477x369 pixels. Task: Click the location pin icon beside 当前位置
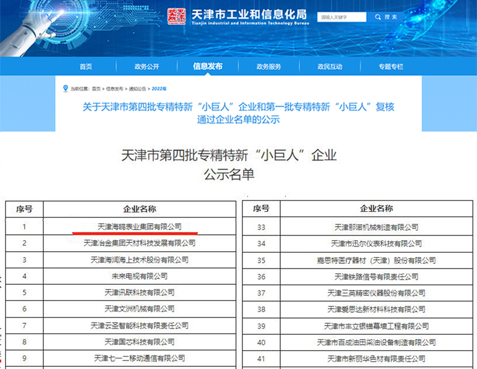tap(65, 89)
